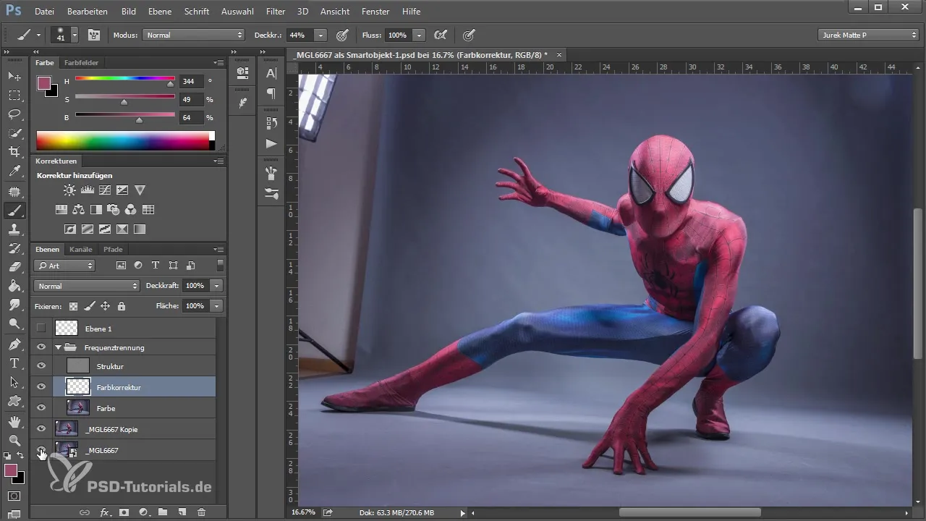The image size is (926, 521).
Task: Toggle lock all for layer
Action: pyautogui.click(x=121, y=306)
